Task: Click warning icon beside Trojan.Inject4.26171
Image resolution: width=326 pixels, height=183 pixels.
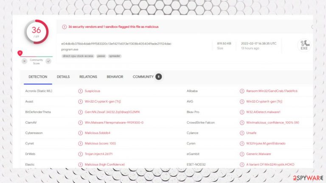Action: coord(81,154)
